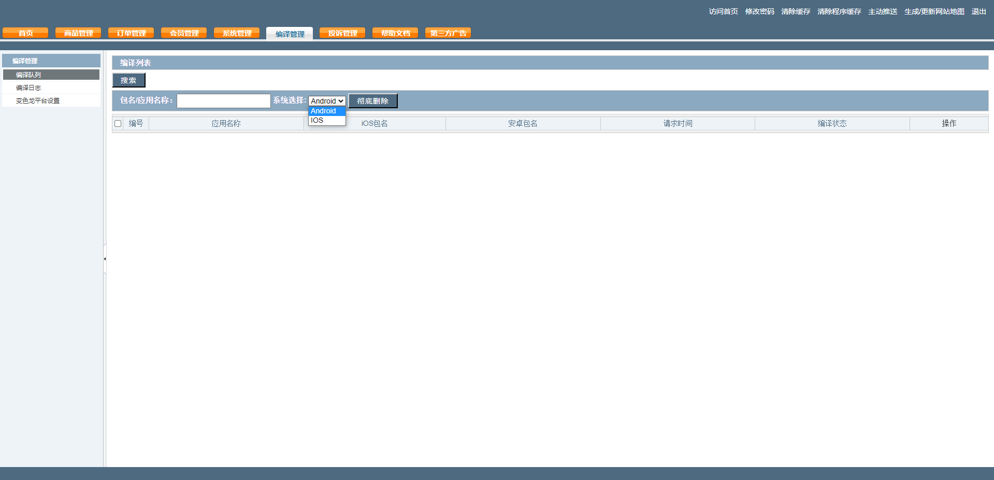Go to the 会员管理 tab

pyautogui.click(x=184, y=33)
